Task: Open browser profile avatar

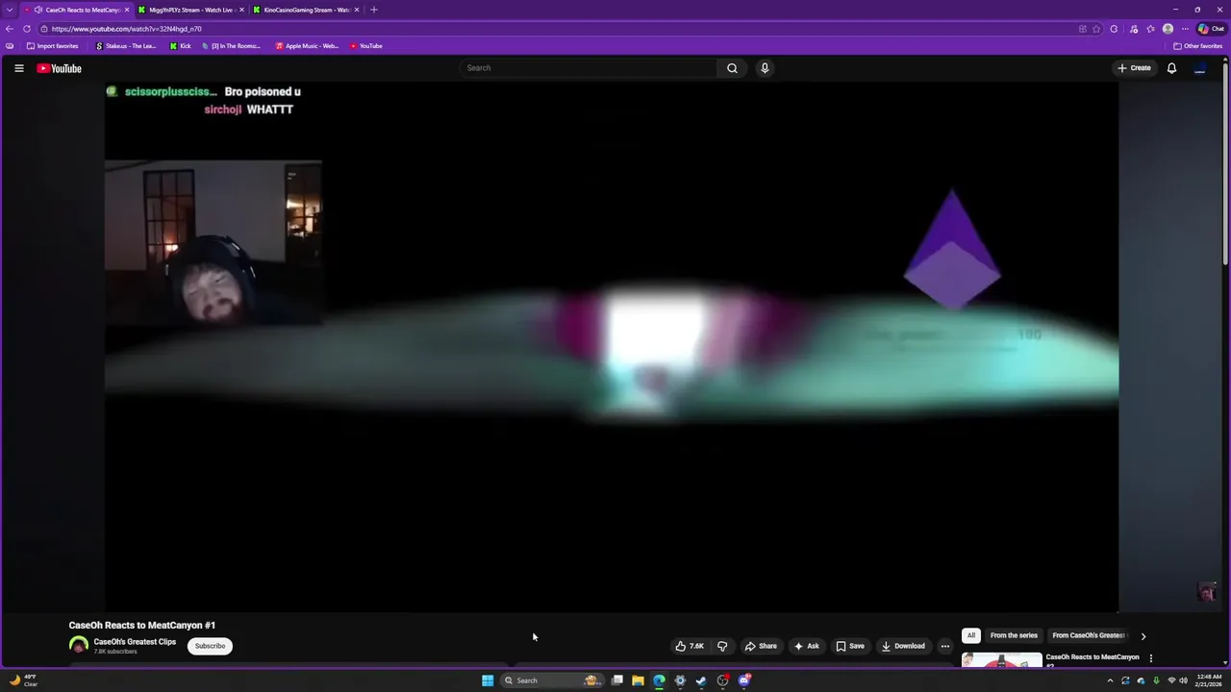Action: (1168, 29)
